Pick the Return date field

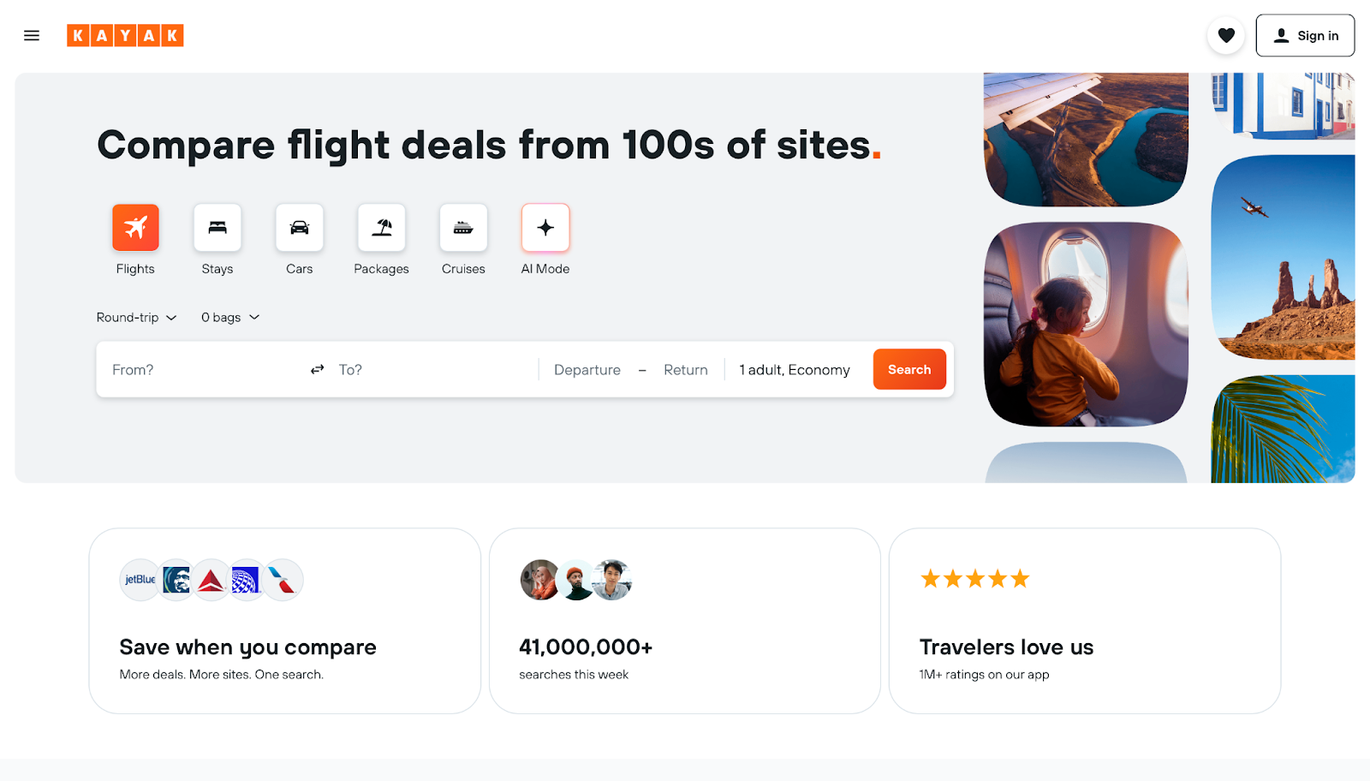coord(685,370)
